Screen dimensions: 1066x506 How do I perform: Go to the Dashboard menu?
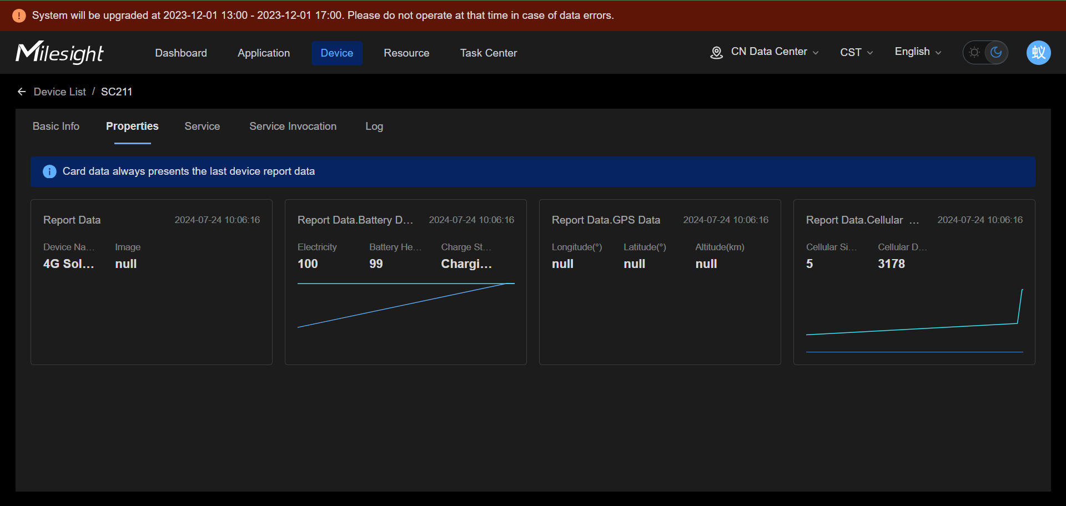(181, 53)
